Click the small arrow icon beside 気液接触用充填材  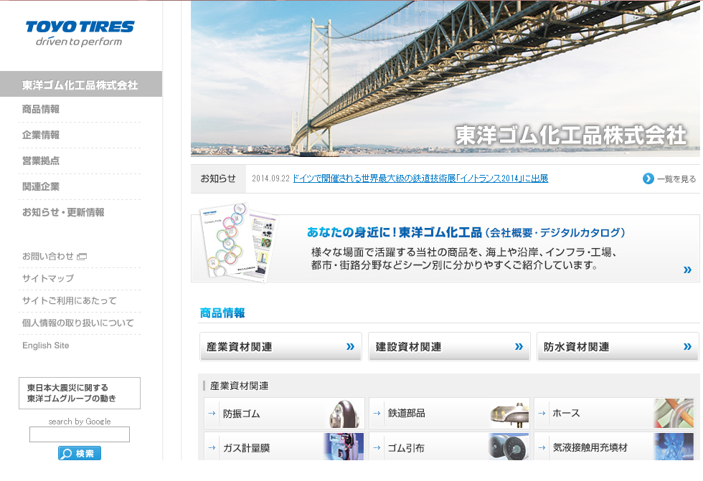click(x=542, y=447)
